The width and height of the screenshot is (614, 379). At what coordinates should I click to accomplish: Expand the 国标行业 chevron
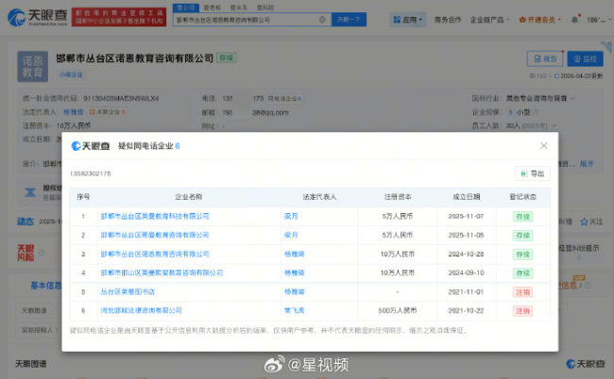tap(572, 98)
